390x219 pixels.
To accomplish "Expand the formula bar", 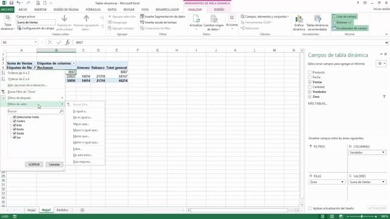I will [386, 43].
